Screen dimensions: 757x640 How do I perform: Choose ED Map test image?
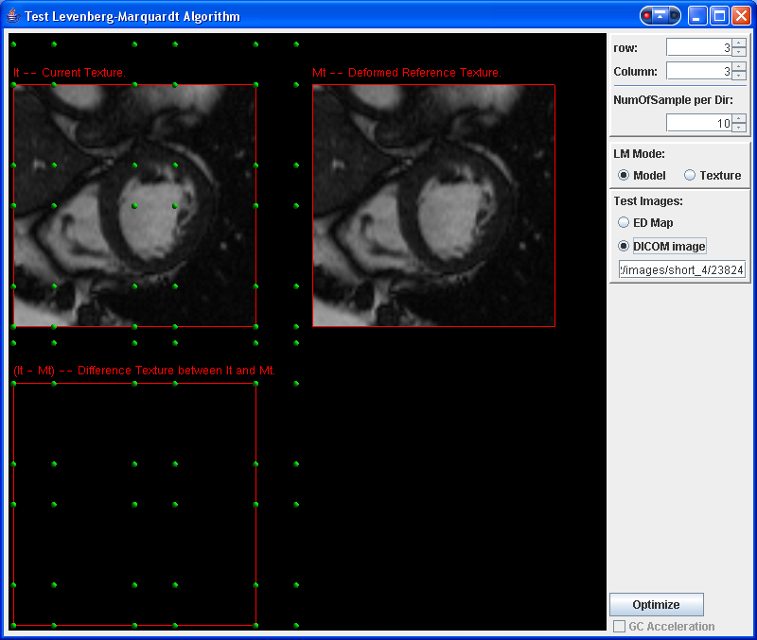tap(624, 222)
